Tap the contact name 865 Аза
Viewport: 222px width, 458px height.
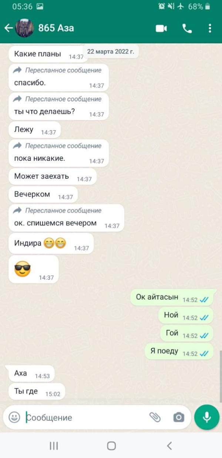pyautogui.click(x=56, y=28)
